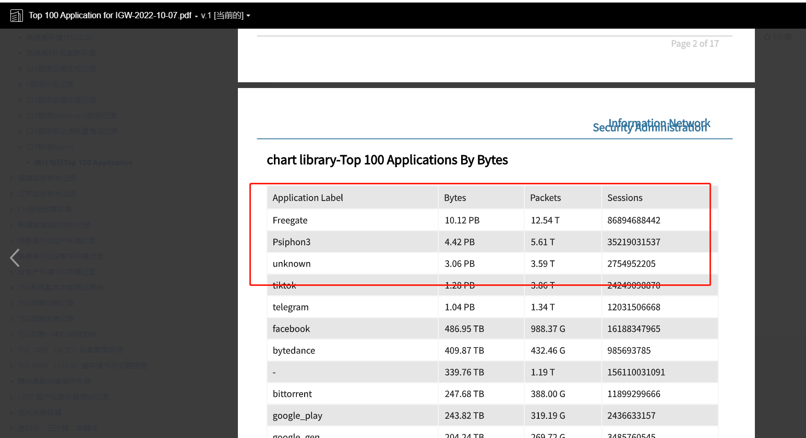Open E21现场Dashboard数据记录 in sidebar
The width and height of the screenshot is (806, 438).
[71, 116]
